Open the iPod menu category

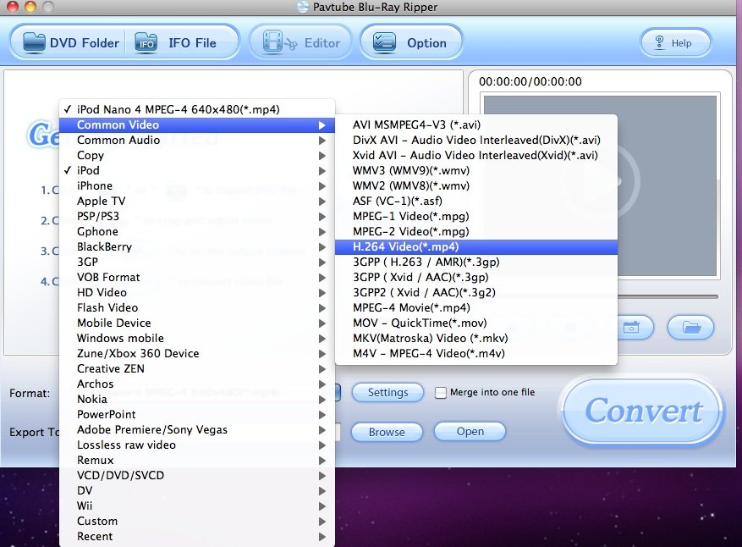pyautogui.click(x=197, y=170)
